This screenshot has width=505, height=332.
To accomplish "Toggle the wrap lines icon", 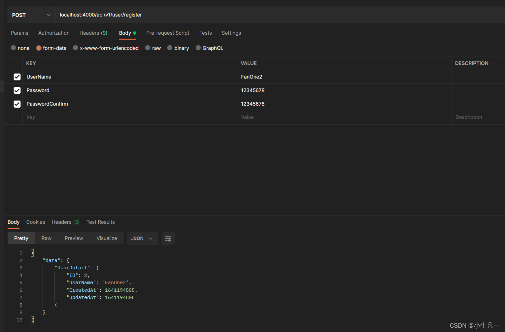I will coord(168,238).
